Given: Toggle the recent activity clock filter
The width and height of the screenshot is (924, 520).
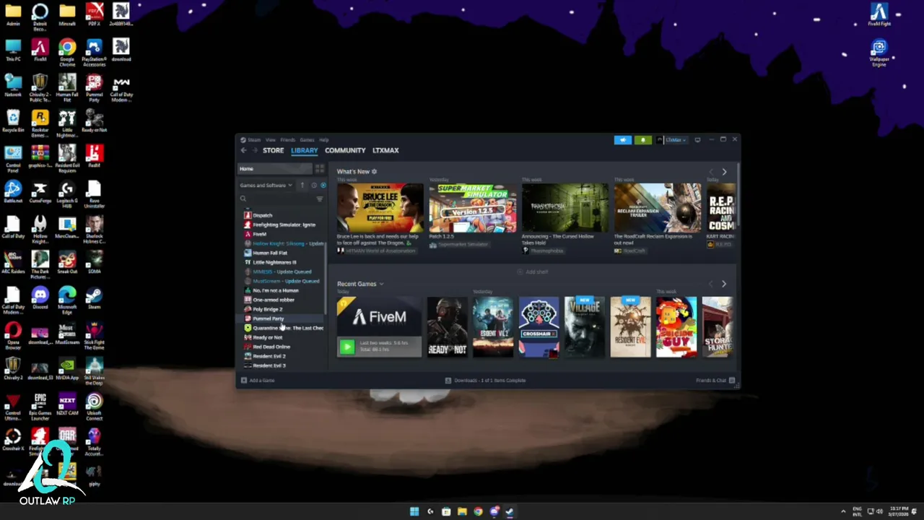Looking at the screenshot, I should pos(313,186).
